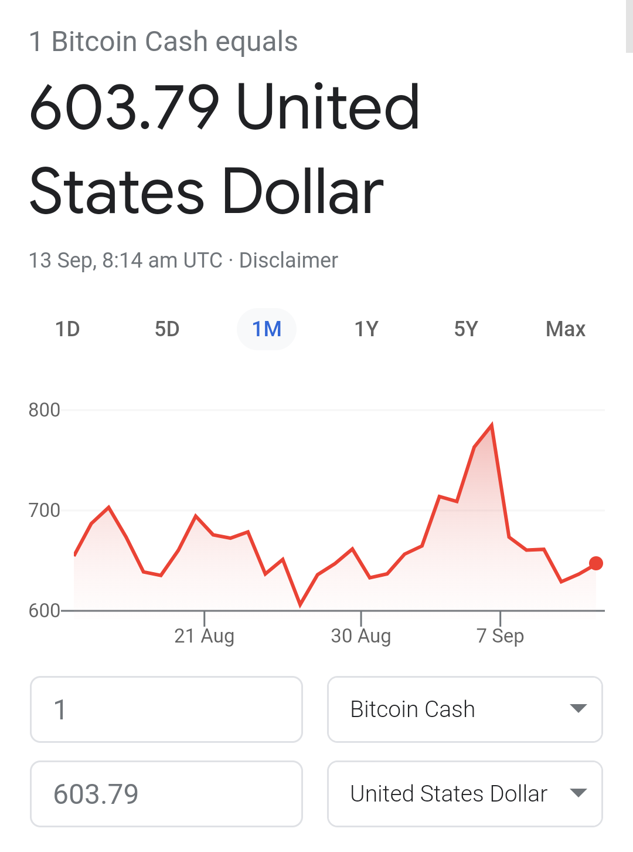Click the chart's lowest dip point
This screenshot has height=852, width=633.
(300, 604)
